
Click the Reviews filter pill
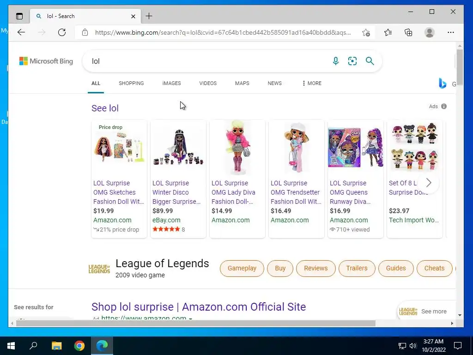point(316,269)
